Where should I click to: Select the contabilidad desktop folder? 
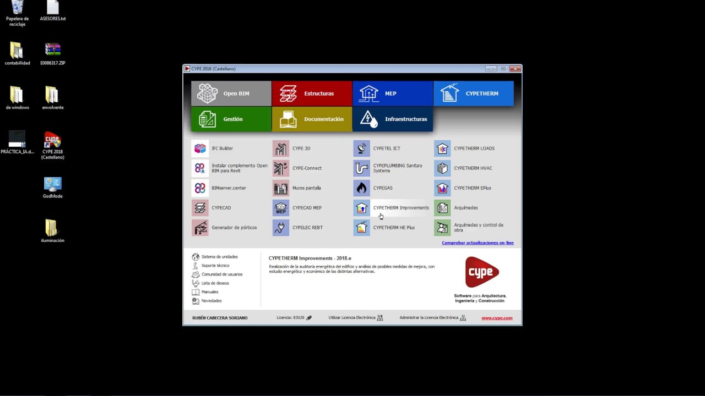point(17,54)
